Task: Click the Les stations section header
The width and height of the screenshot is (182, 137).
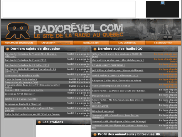Action: click(x=63, y=122)
